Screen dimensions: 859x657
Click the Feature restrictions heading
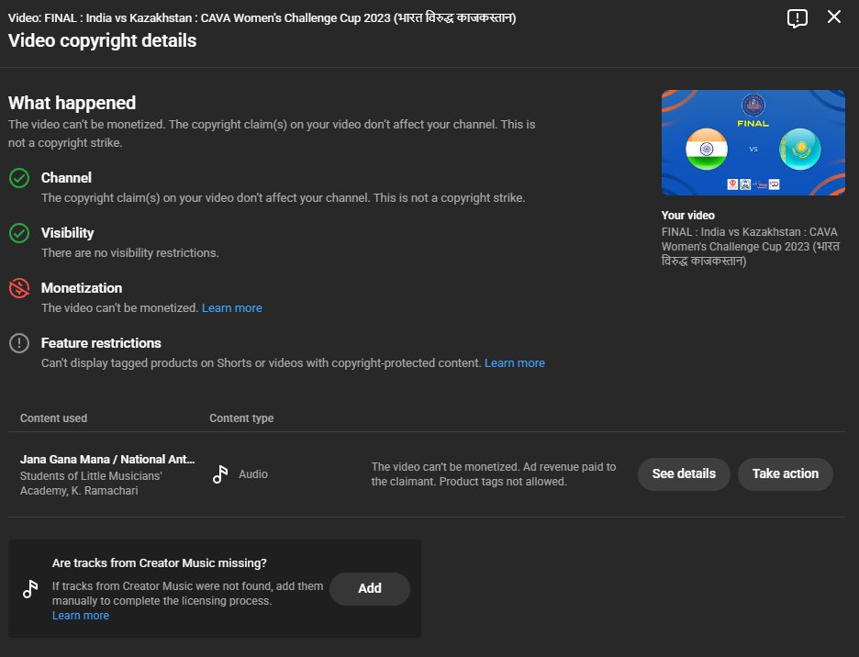pyautogui.click(x=101, y=343)
